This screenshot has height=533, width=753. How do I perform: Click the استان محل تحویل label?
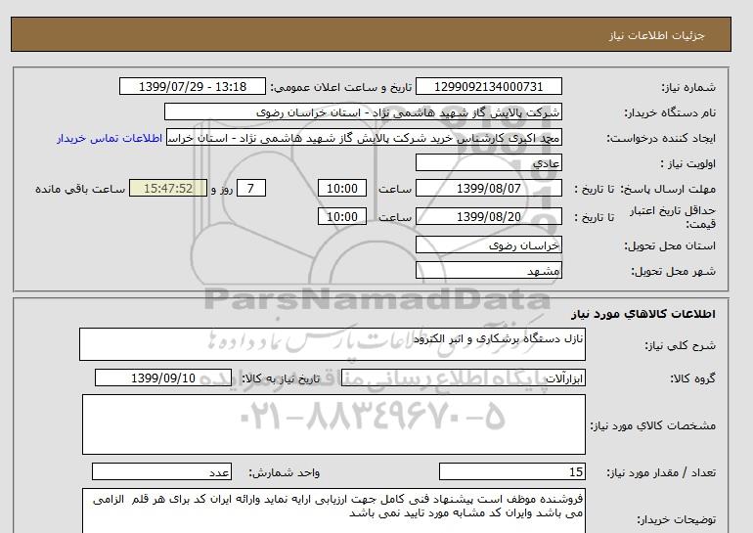(670, 245)
